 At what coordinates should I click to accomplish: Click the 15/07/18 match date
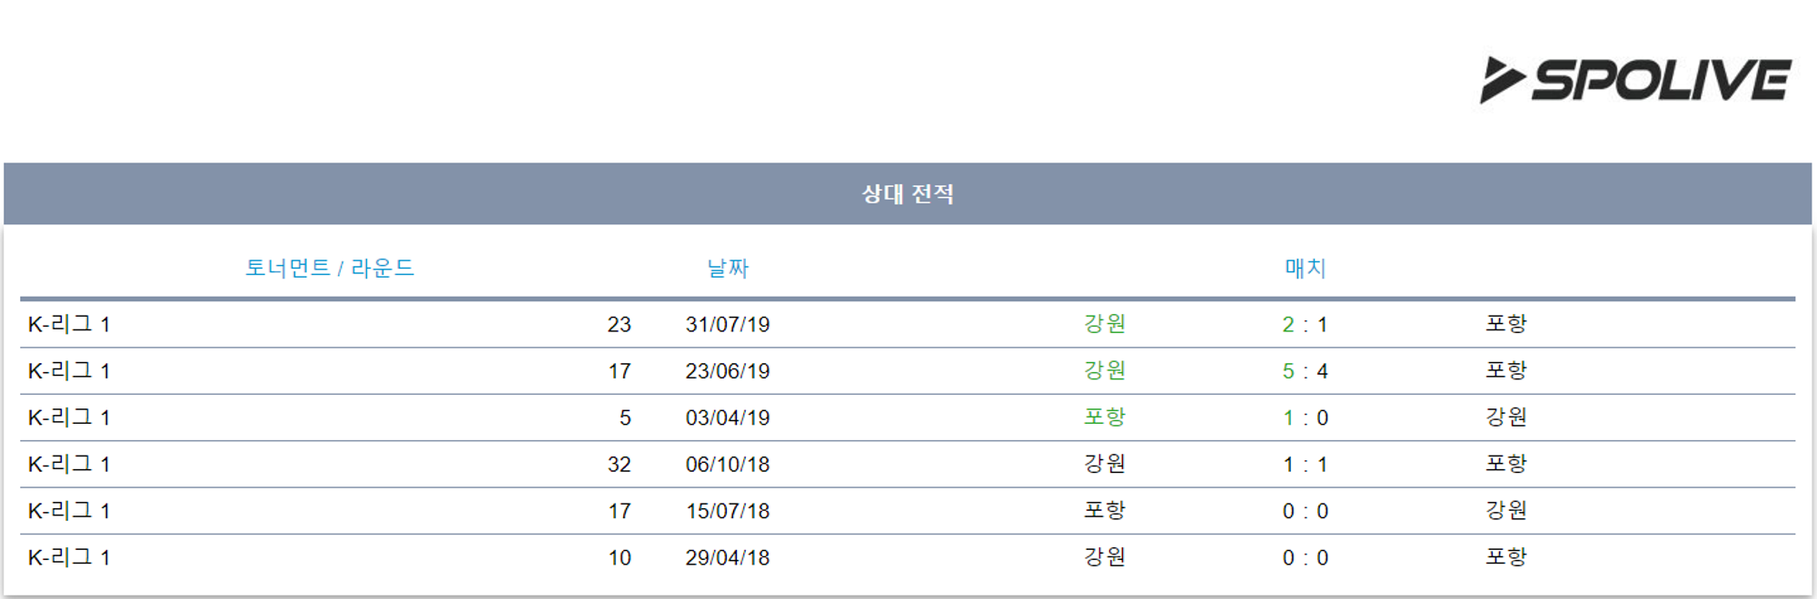point(728,511)
